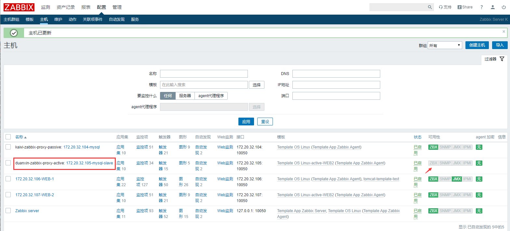Image resolution: width=510 pixels, height=231 pixels.
Task: Open the 支持 support link
Action: (445, 7)
